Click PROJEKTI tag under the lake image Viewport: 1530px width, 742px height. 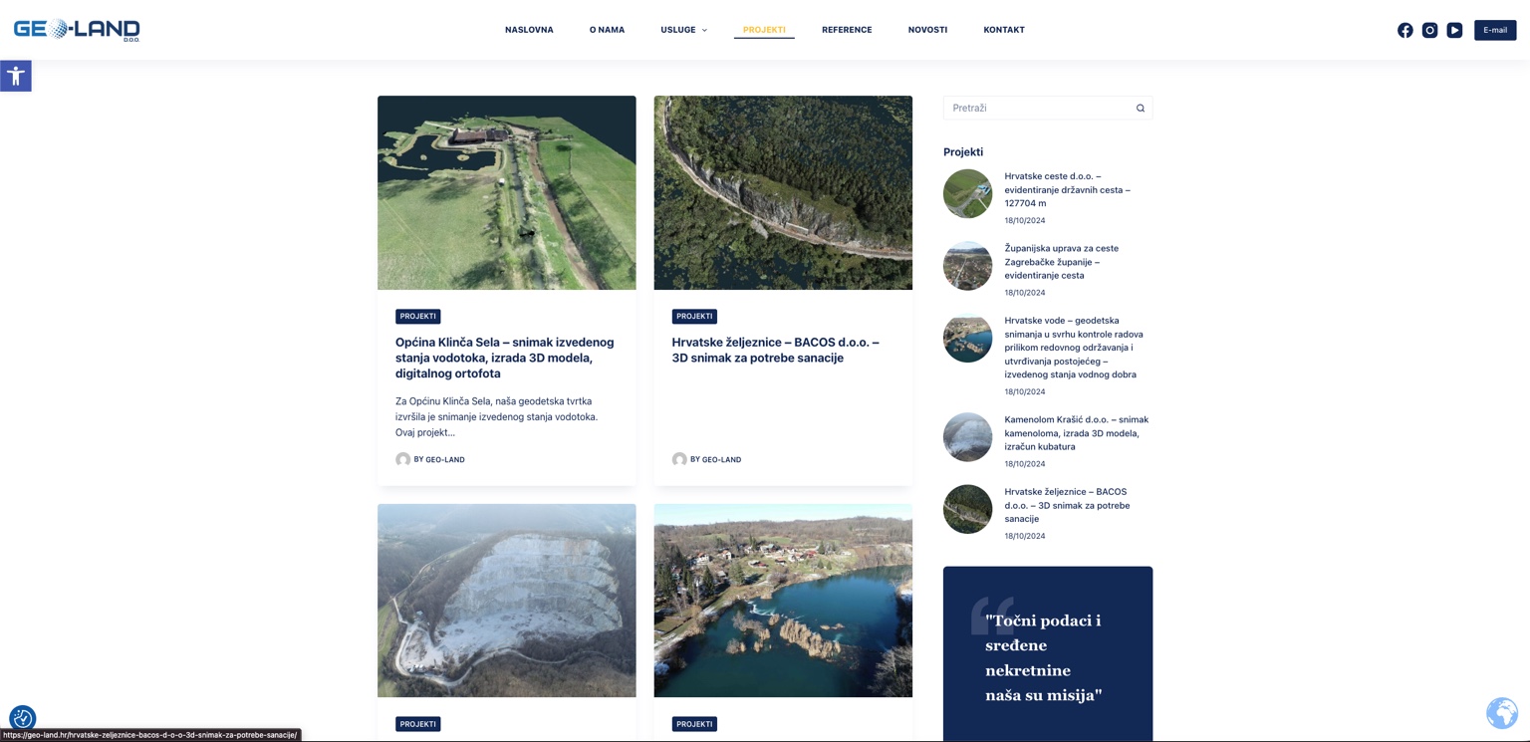point(694,724)
